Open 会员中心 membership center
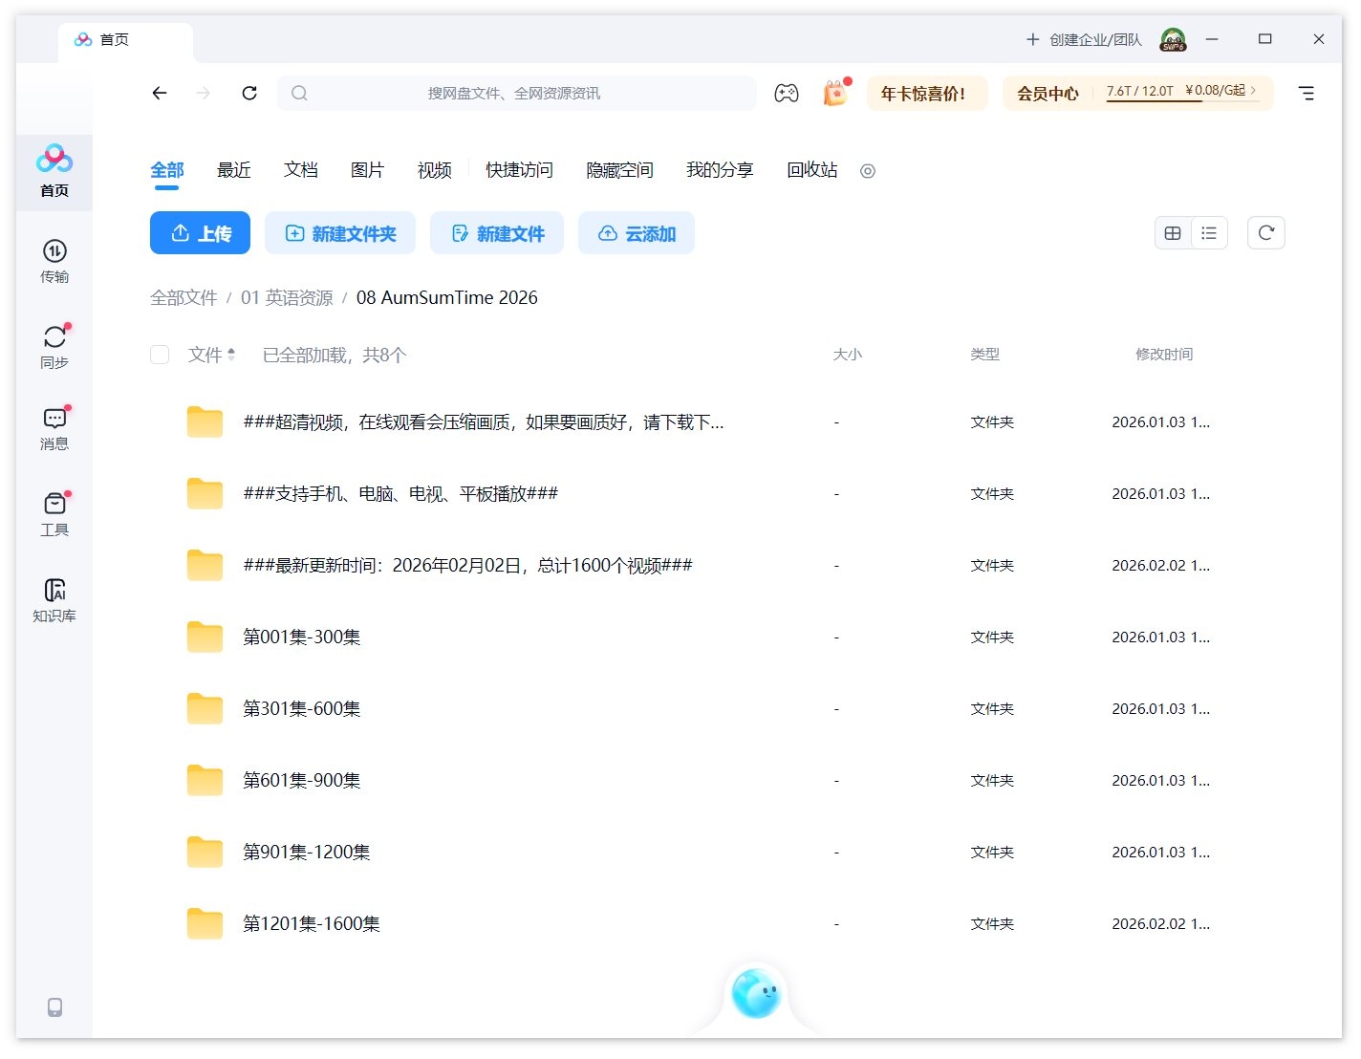The height and width of the screenshot is (1059, 1361). click(x=1047, y=93)
